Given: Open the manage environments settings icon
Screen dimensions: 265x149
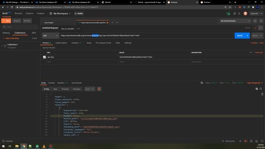Looking at the screenshot, I should click(261, 21).
